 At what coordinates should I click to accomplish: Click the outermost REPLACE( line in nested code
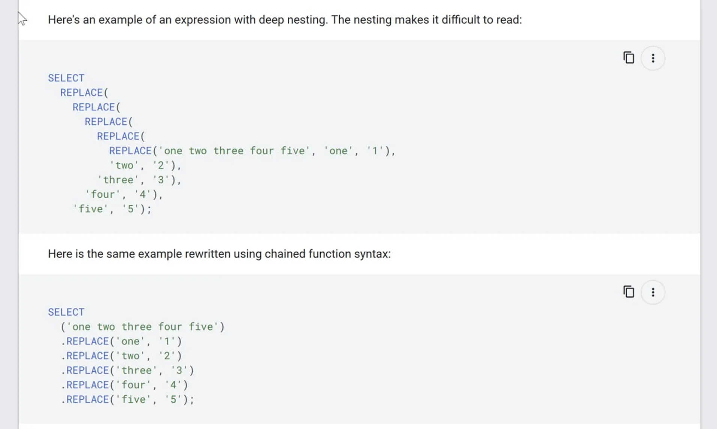(84, 92)
